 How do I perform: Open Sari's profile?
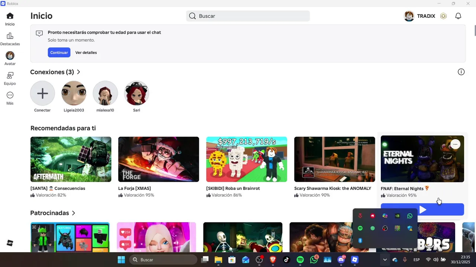[136, 93]
